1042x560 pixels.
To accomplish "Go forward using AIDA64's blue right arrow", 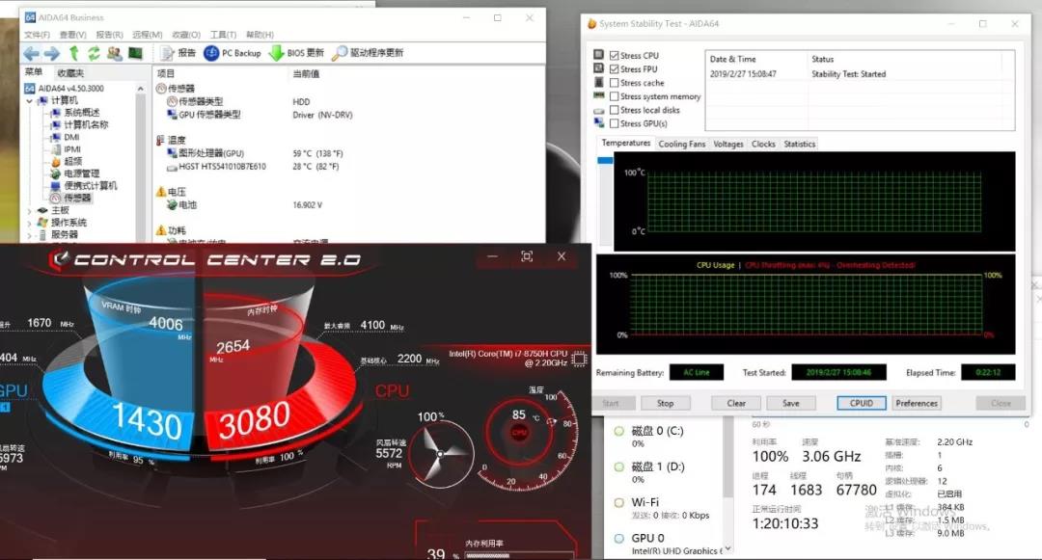I will (51, 53).
